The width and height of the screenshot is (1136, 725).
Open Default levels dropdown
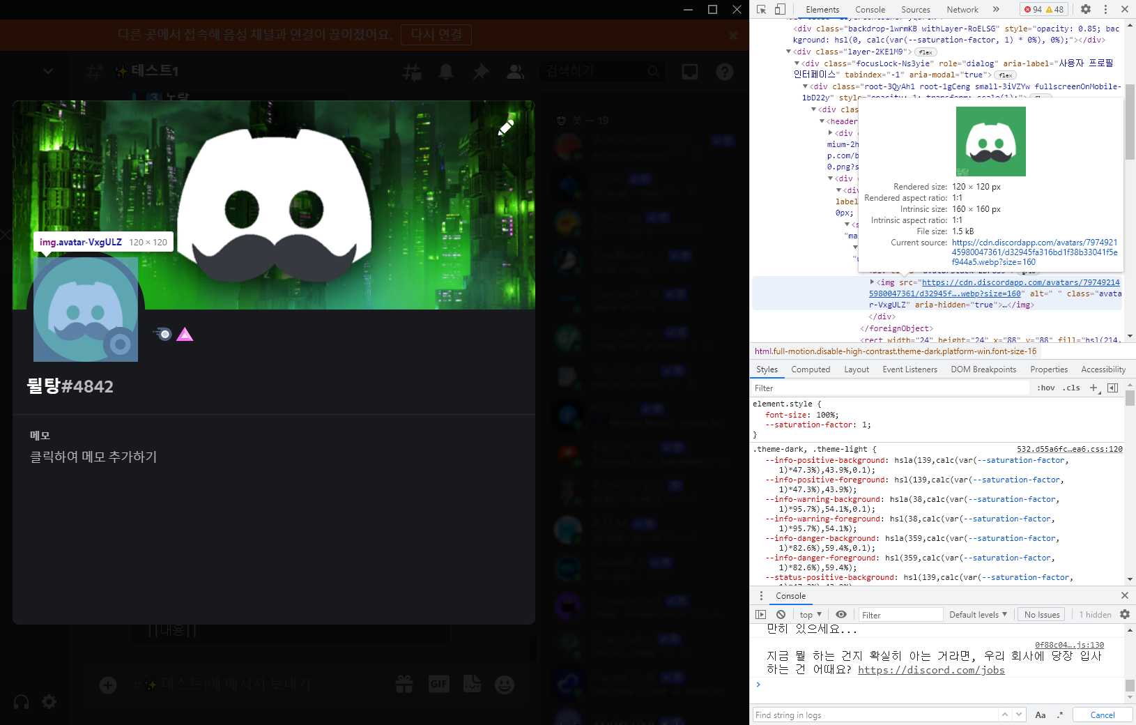978,615
